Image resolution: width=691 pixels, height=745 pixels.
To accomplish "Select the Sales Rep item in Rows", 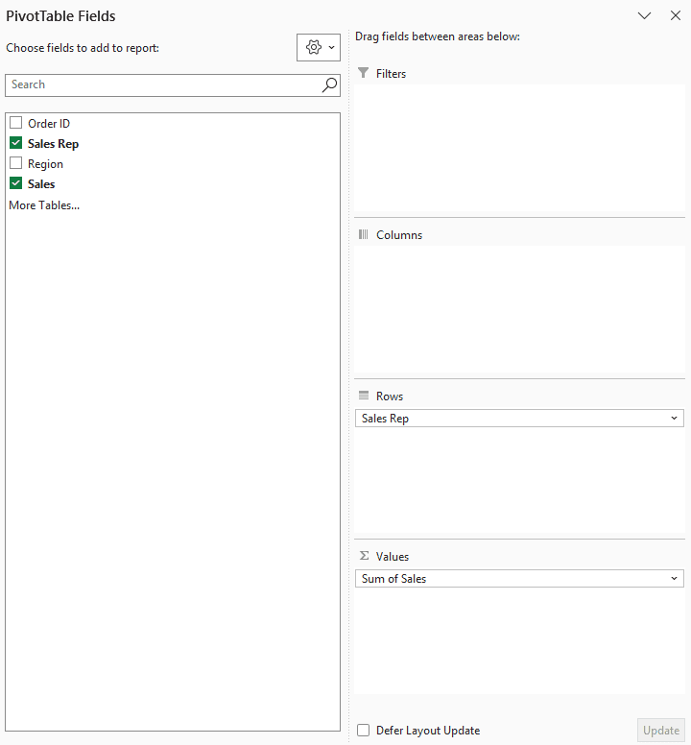I will [519, 419].
